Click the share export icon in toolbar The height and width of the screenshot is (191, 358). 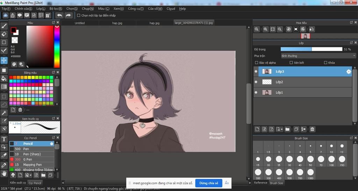tap(13, 15)
